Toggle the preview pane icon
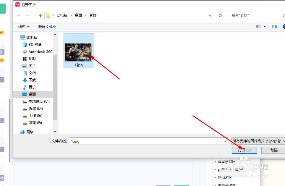The height and width of the screenshot is (186, 285). point(274,27)
